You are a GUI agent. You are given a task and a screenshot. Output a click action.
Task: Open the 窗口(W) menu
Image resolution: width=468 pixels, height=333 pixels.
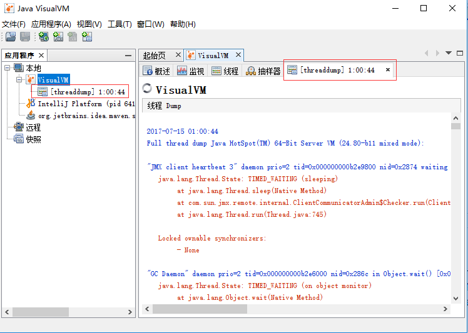[151, 24]
